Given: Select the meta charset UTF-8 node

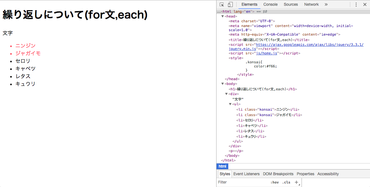Looking at the screenshot, I should click(252, 21).
